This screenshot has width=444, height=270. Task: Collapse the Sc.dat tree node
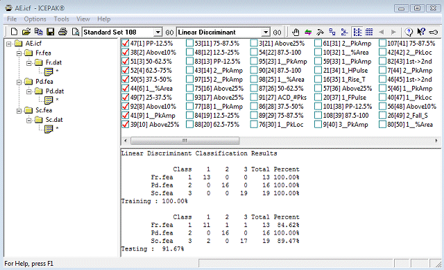[29, 120]
